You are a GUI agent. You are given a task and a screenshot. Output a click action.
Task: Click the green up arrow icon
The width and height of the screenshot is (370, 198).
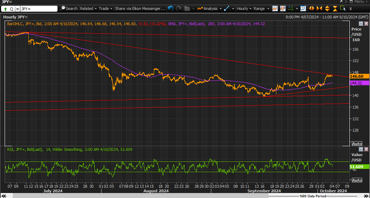(5, 9)
